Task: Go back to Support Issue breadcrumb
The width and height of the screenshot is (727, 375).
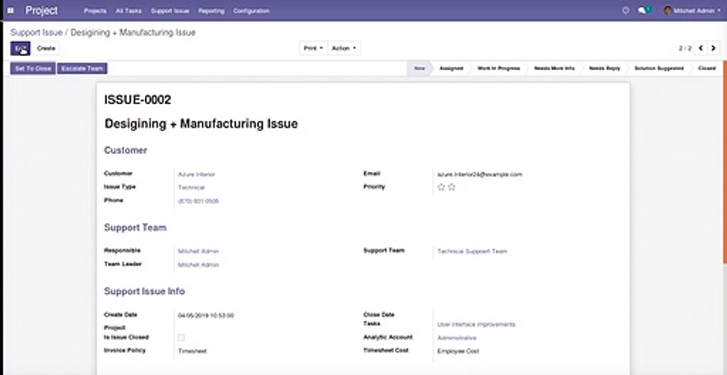Action: point(36,32)
